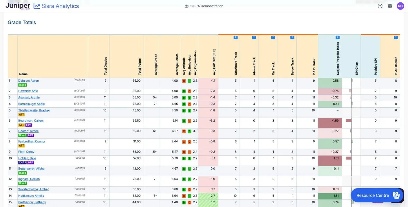Viewport: 408px width, 207px height.
Task: Open the RH user avatar menu
Action: click(x=400, y=6)
